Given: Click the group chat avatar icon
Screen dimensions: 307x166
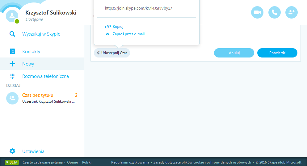Looking at the screenshot, I should (12, 98).
